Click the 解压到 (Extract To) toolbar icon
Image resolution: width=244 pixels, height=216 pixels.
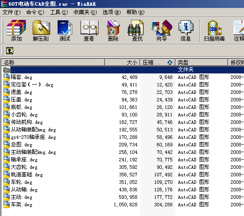[41, 28]
